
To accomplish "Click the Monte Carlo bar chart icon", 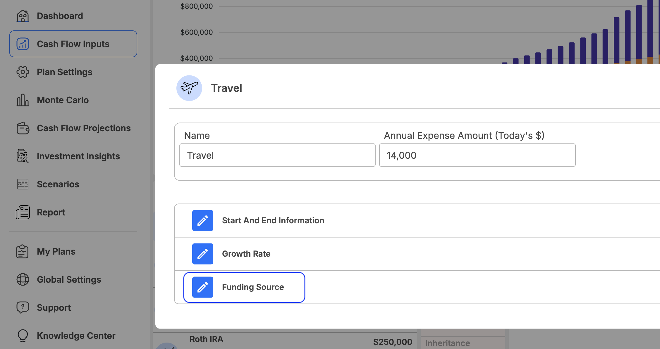I will [23, 100].
